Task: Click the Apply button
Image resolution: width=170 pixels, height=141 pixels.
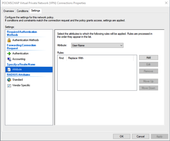Action: coord(160,136)
